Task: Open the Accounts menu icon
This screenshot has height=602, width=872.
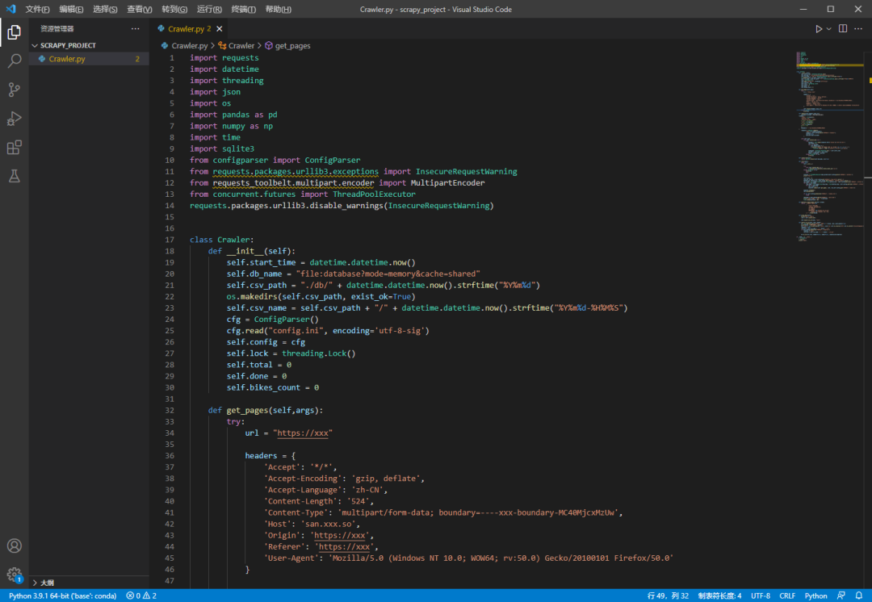Action: point(14,546)
